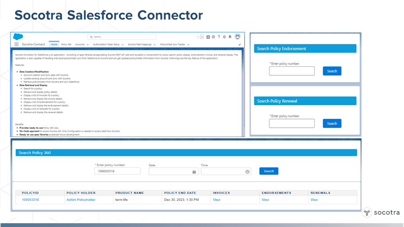Click View link under Invoices
Image resolution: width=404 pixels, height=227 pixels.
click(x=216, y=200)
